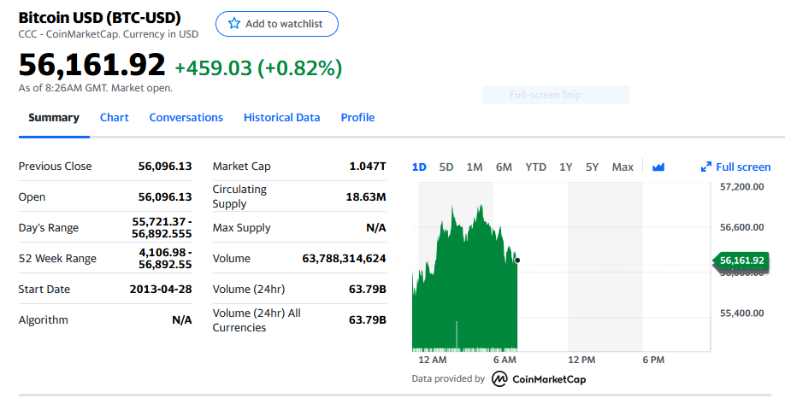This screenshot has height=404, width=785.
Task: Click the current price marker dot on the chart
Action: tap(517, 260)
